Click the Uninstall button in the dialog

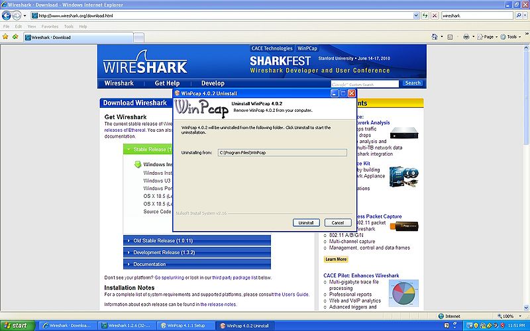coord(306,223)
